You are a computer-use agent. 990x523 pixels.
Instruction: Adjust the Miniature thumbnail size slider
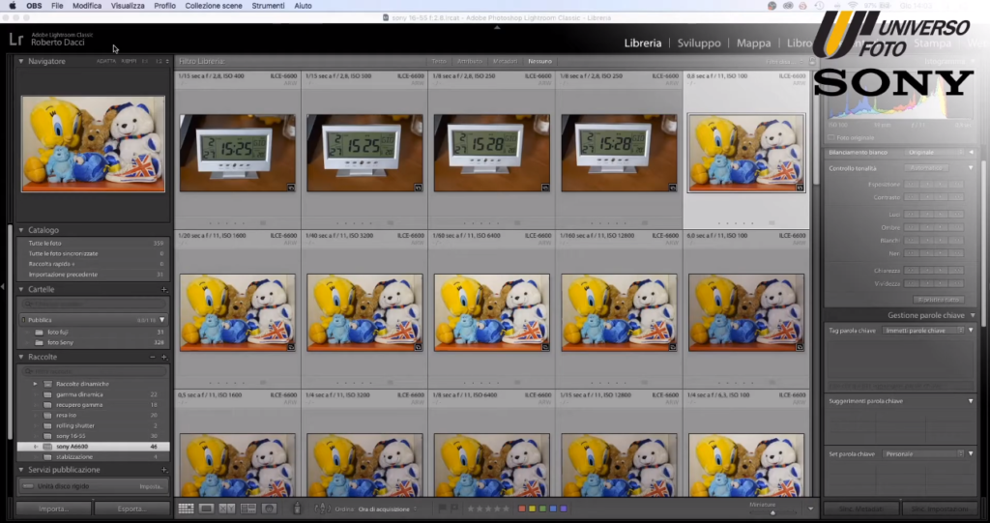[x=772, y=512]
